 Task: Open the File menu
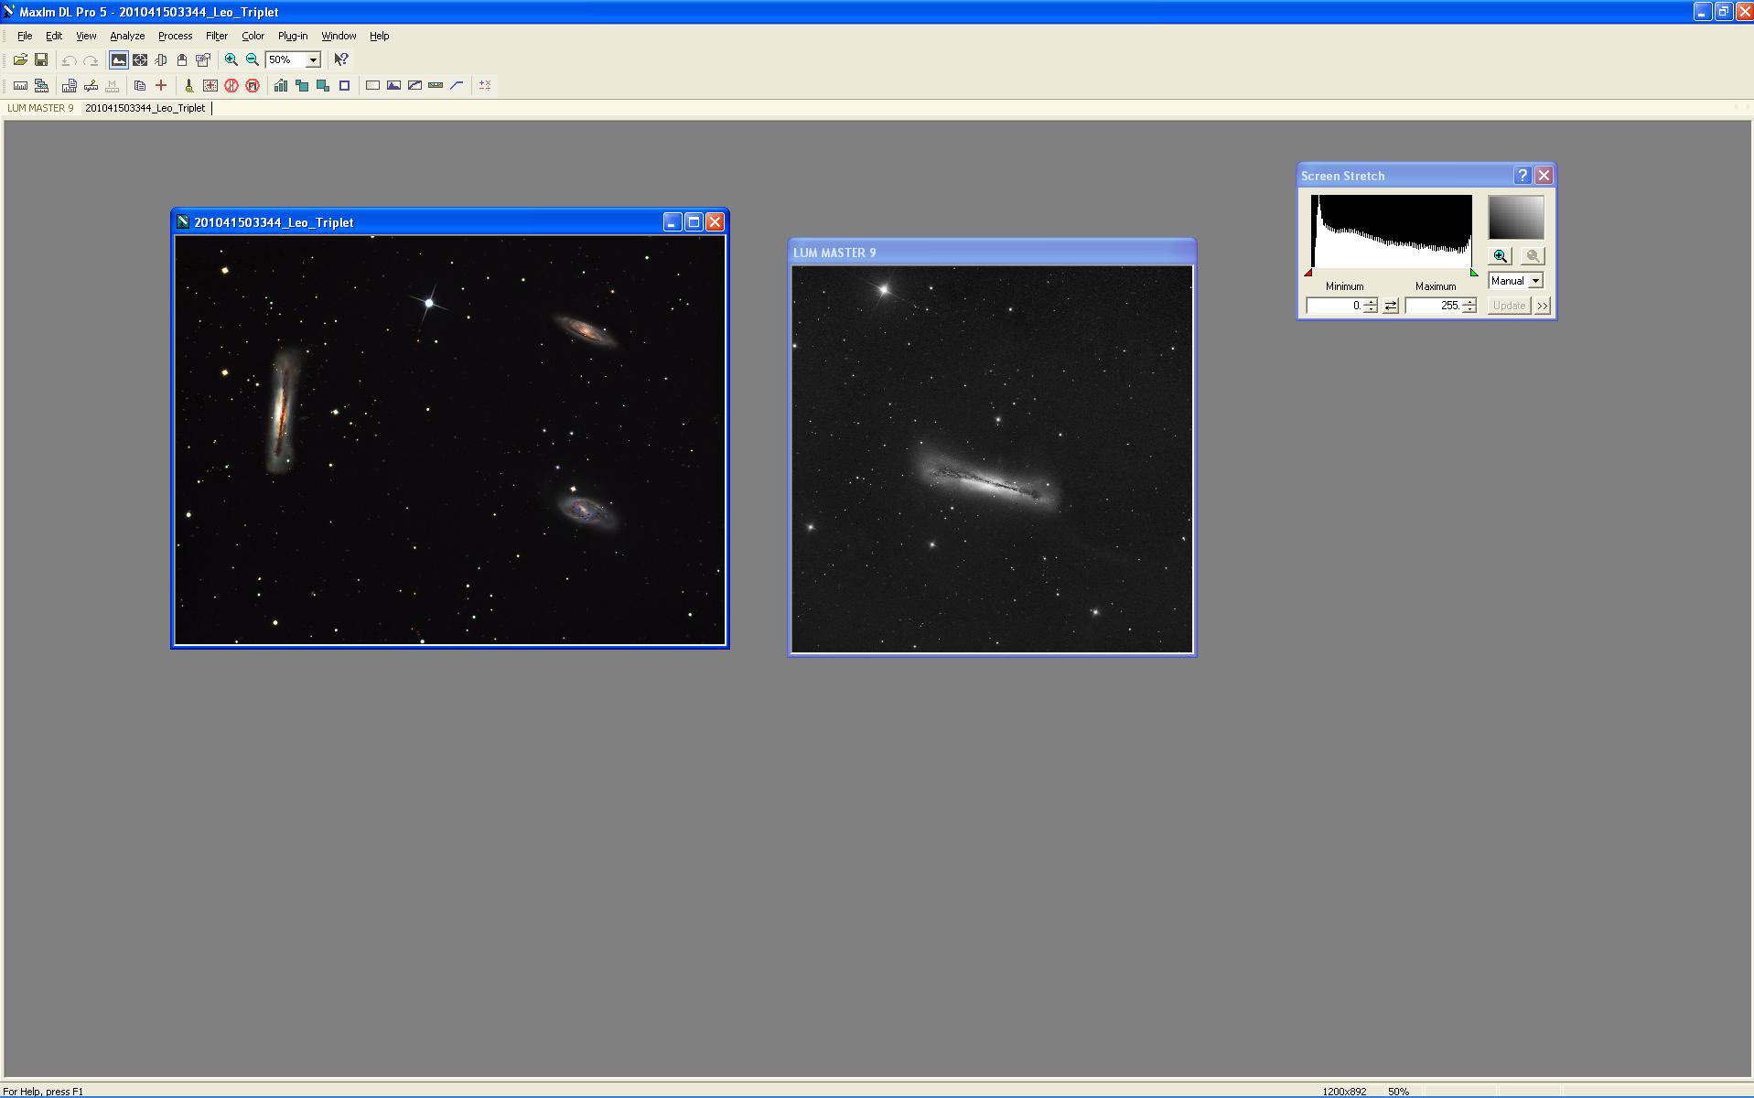tap(25, 36)
